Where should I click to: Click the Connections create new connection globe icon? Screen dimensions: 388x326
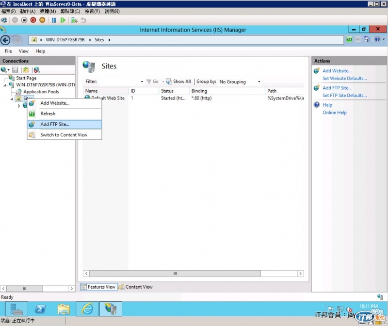pyautogui.click(x=3, y=70)
